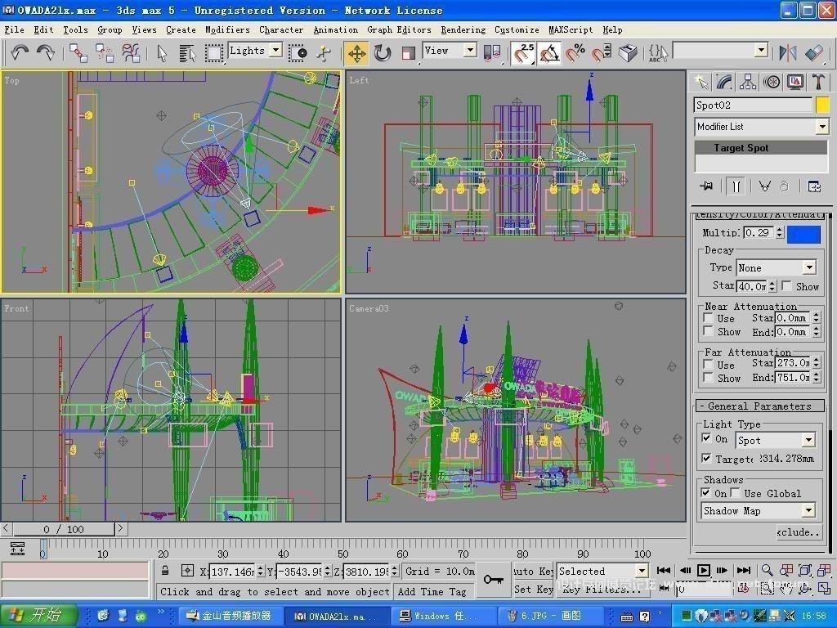Open the Customize menu
This screenshot has width=837, height=628.
click(517, 30)
